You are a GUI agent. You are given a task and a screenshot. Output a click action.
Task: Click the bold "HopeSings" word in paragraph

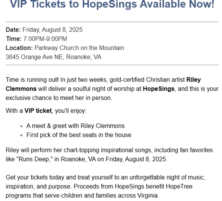point(159,89)
